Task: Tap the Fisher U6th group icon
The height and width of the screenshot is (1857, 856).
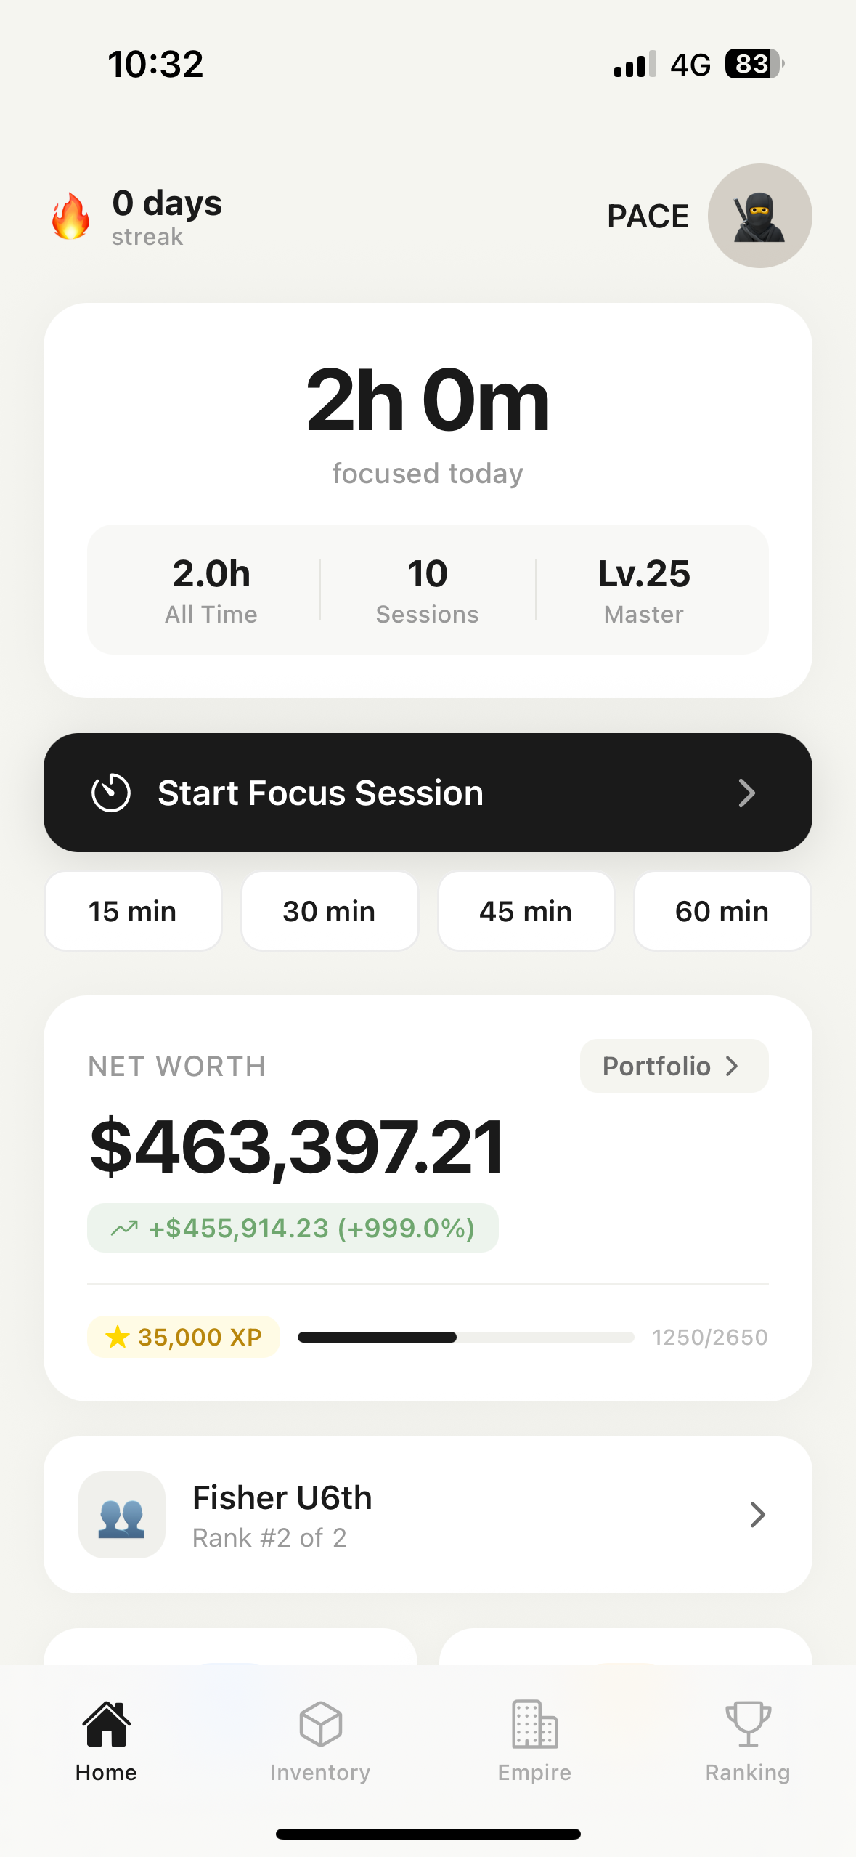Action: 122,1515
